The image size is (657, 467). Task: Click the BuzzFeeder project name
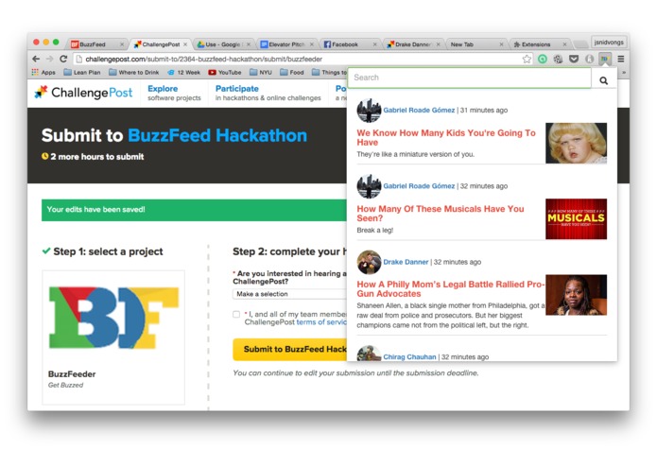click(72, 374)
